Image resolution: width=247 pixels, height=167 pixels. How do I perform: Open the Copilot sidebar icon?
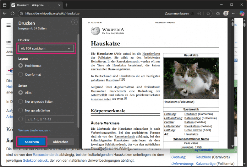(x=242, y=14)
